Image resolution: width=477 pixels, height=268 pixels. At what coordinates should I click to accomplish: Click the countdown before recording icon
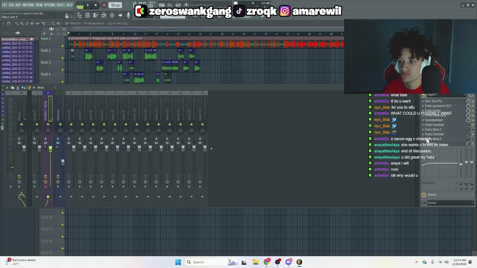[x=170, y=5]
